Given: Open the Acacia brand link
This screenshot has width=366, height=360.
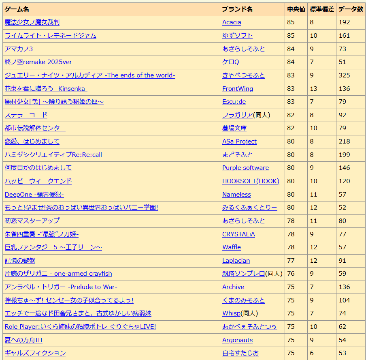Looking at the screenshot, I should pos(232,22).
